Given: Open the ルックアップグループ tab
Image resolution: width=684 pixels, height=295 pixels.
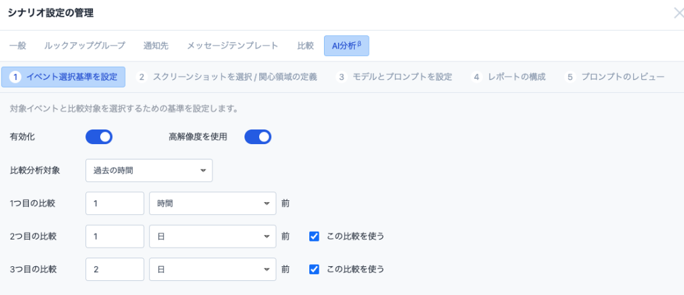Looking at the screenshot, I should coord(84,46).
